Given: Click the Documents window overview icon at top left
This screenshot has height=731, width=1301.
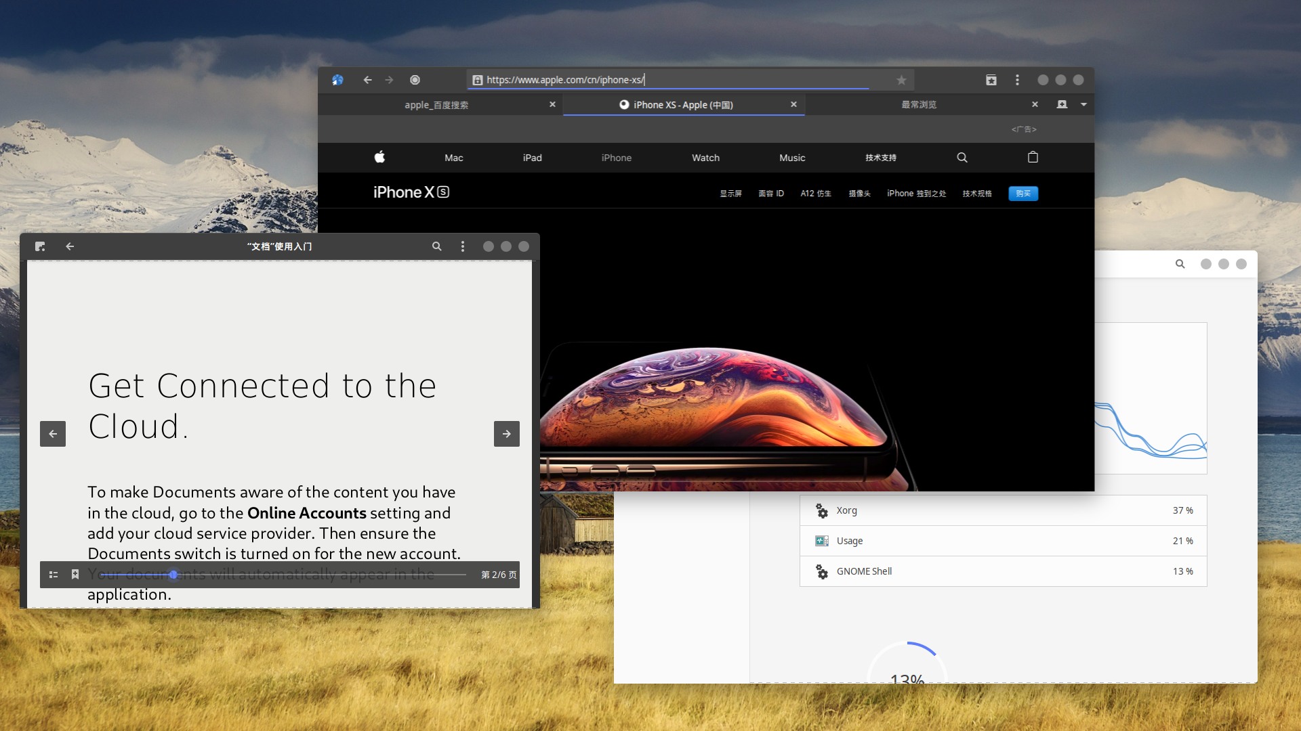Looking at the screenshot, I should [40, 246].
